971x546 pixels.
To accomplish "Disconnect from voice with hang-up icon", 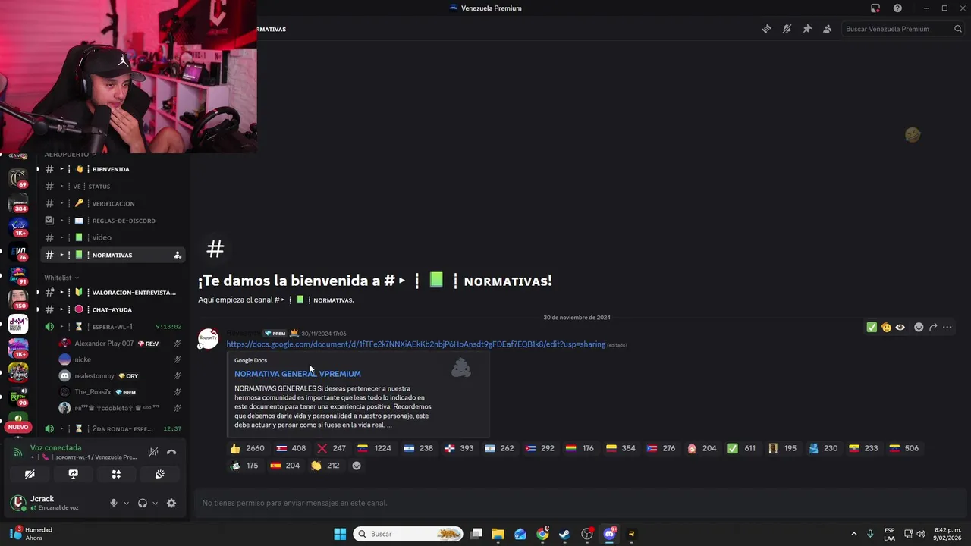I will tap(171, 452).
